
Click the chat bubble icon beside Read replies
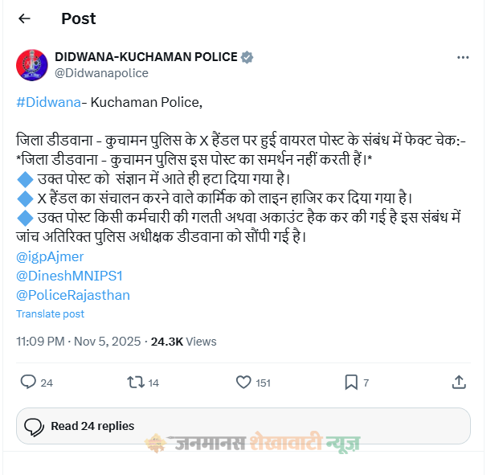tap(34, 426)
